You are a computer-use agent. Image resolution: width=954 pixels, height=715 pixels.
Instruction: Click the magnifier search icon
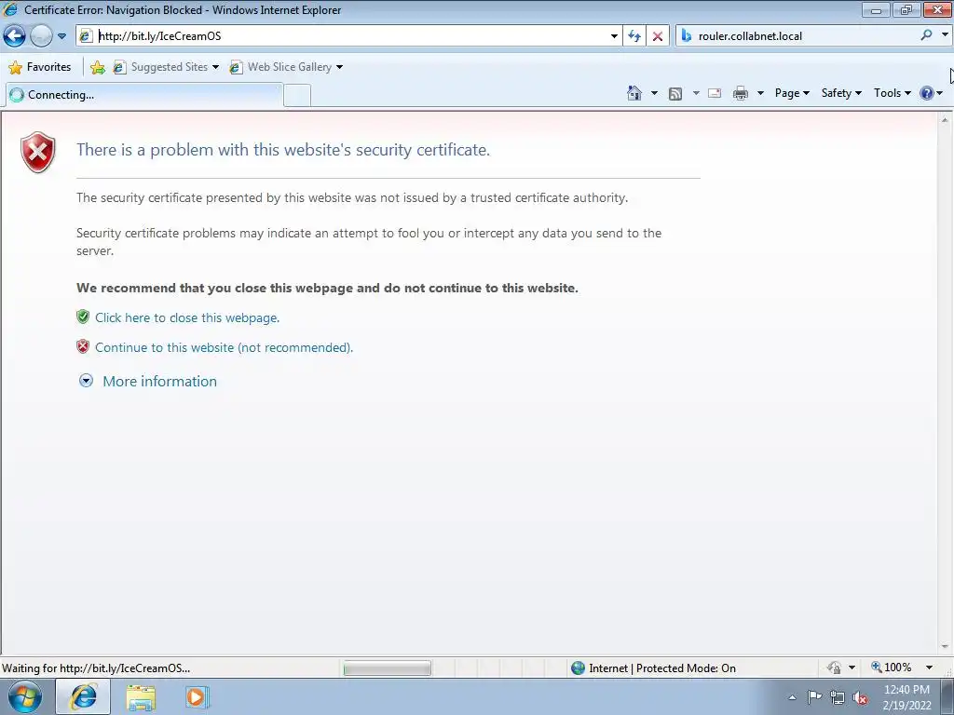(x=926, y=35)
